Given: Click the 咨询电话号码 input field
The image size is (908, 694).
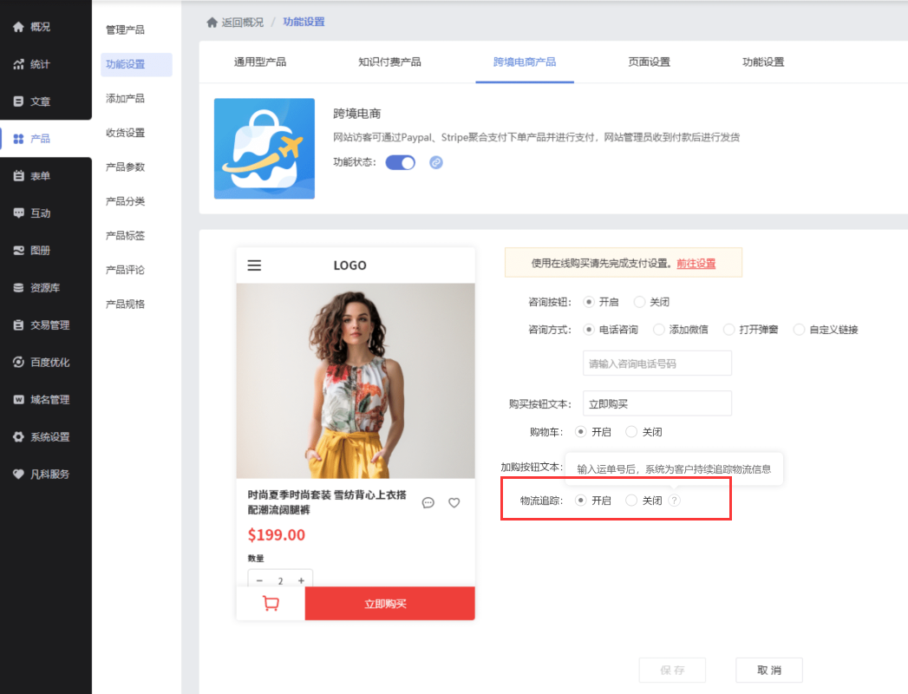Looking at the screenshot, I should coord(657,363).
